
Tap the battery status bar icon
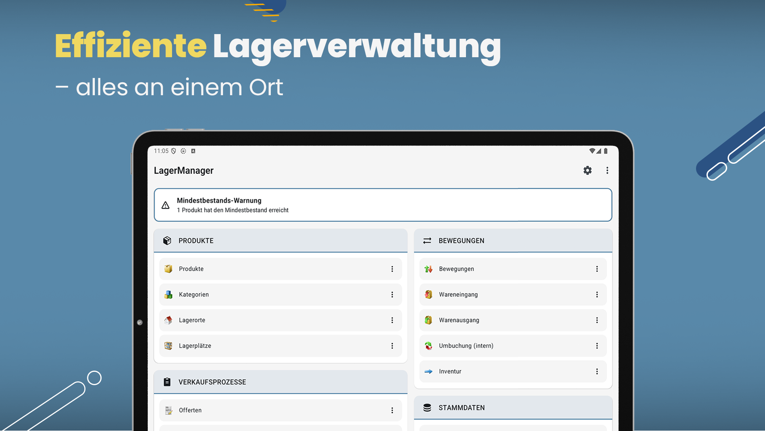click(x=605, y=151)
